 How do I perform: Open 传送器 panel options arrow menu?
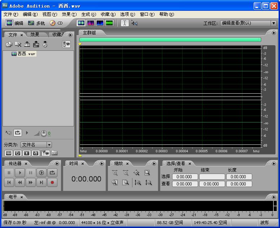(x=57, y=163)
